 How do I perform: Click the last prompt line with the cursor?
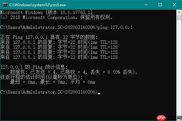50,92
